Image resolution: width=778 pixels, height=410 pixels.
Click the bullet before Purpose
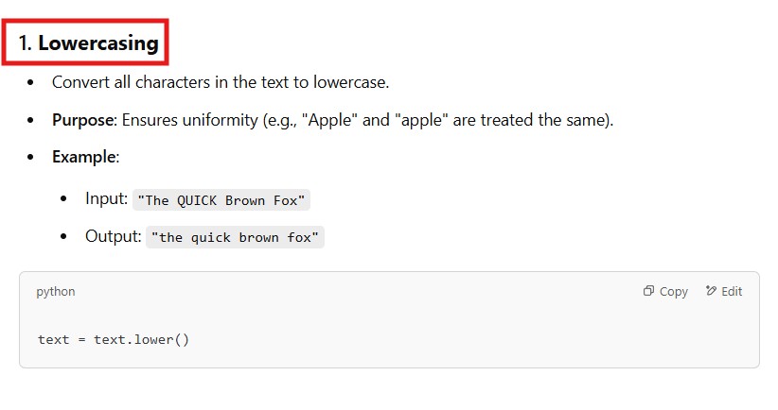(x=31, y=121)
